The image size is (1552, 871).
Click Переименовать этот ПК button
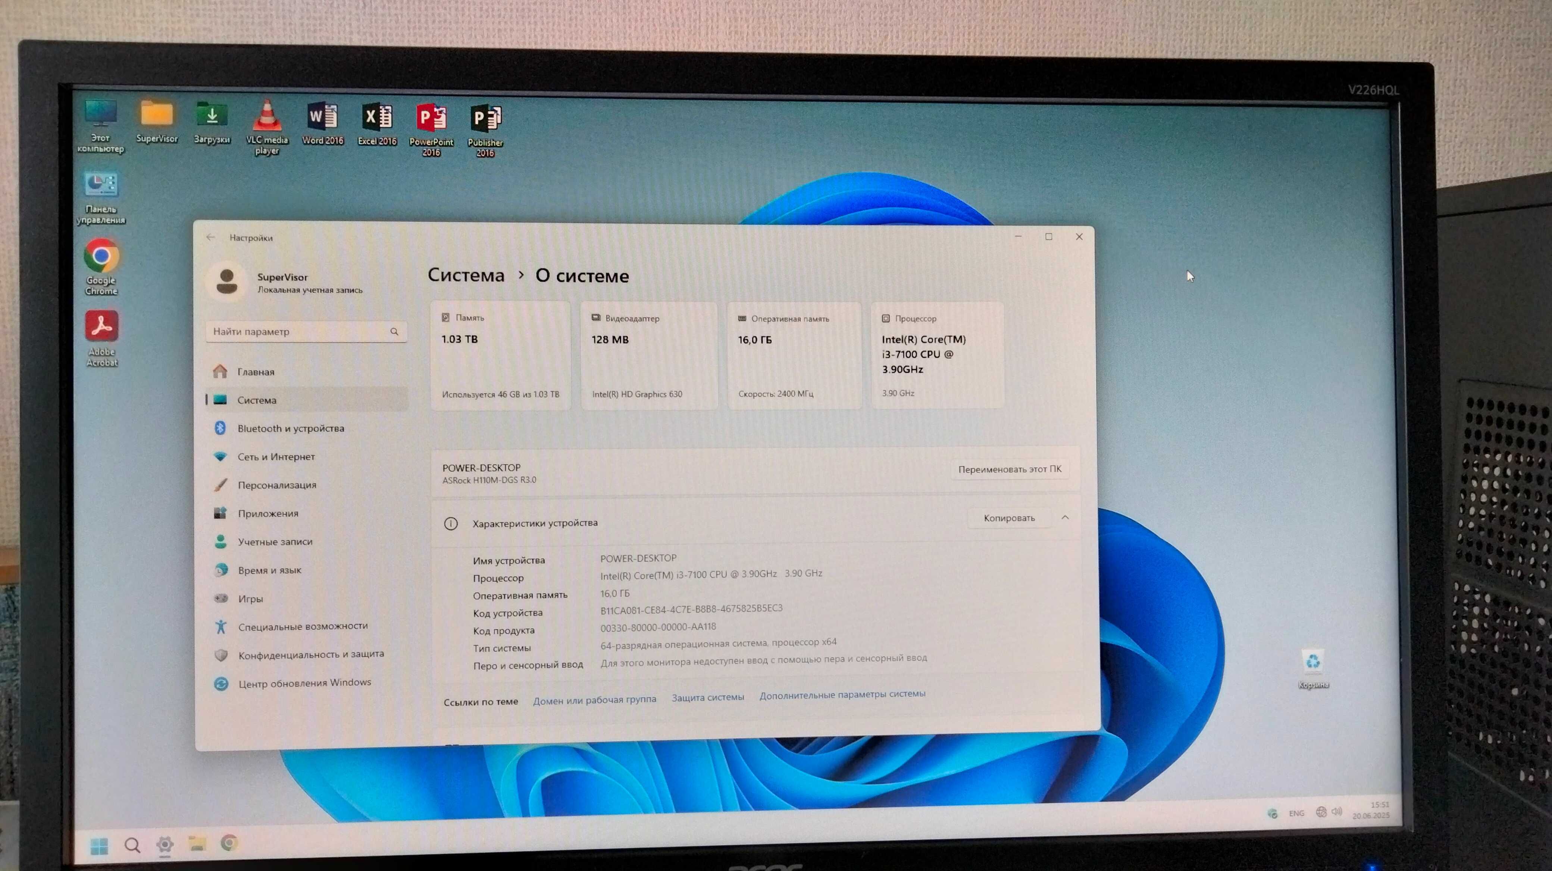(x=1010, y=469)
